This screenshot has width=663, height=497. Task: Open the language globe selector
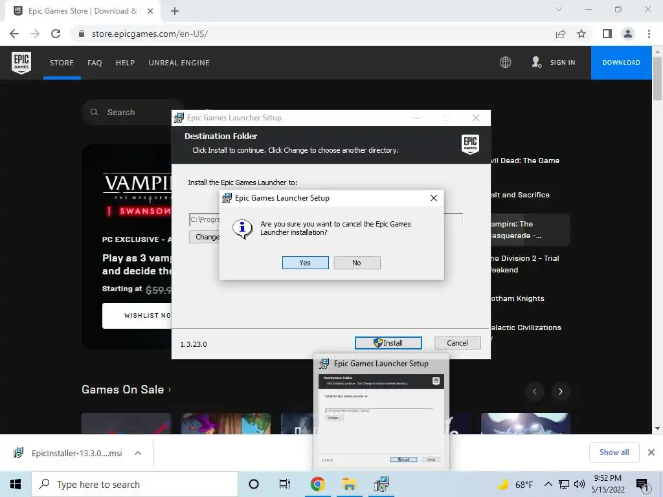(505, 62)
